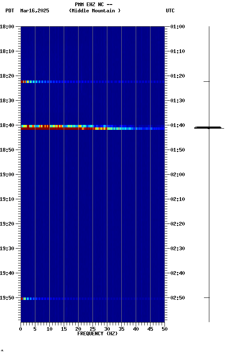Click the date 'Mar16,2025'
The width and height of the screenshot is (227, 355).
(x=35, y=11)
